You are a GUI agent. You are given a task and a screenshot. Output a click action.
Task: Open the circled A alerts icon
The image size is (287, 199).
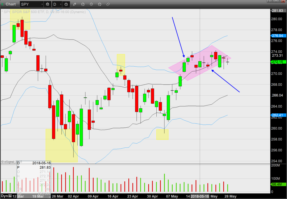(99, 4)
